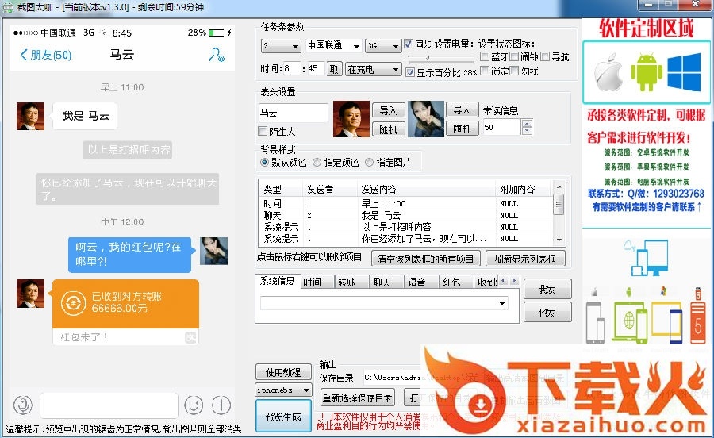Click the message list scrollbar up arrow

click(559, 187)
